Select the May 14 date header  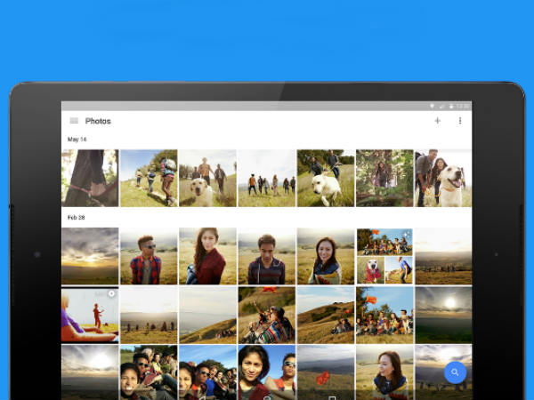pyautogui.click(x=77, y=140)
